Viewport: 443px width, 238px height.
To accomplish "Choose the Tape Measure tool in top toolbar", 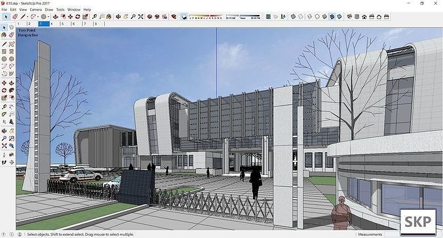I will (94, 17).
